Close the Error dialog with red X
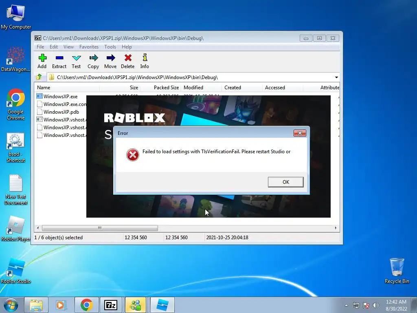 pyautogui.click(x=300, y=133)
